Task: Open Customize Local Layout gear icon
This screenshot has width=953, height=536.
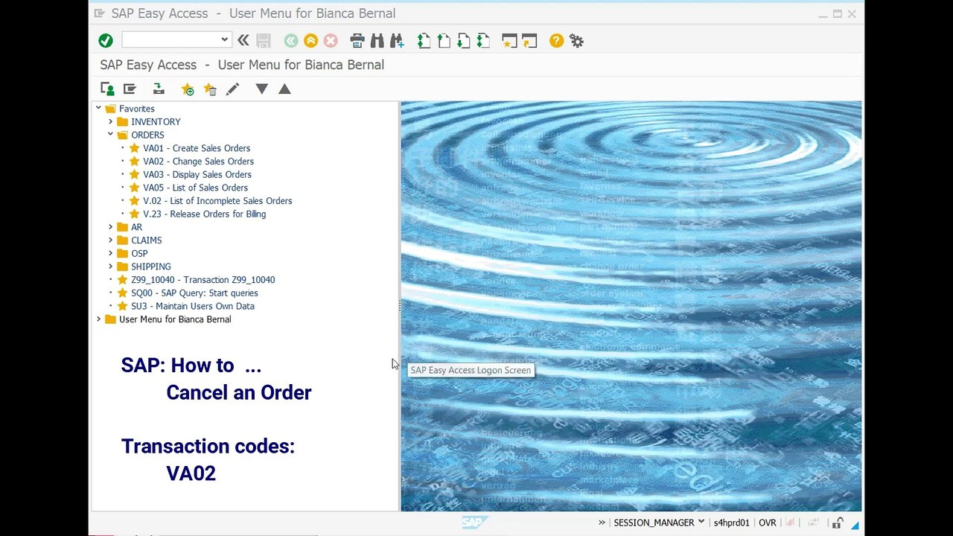Action: pyautogui.click(x=576, y=41)
